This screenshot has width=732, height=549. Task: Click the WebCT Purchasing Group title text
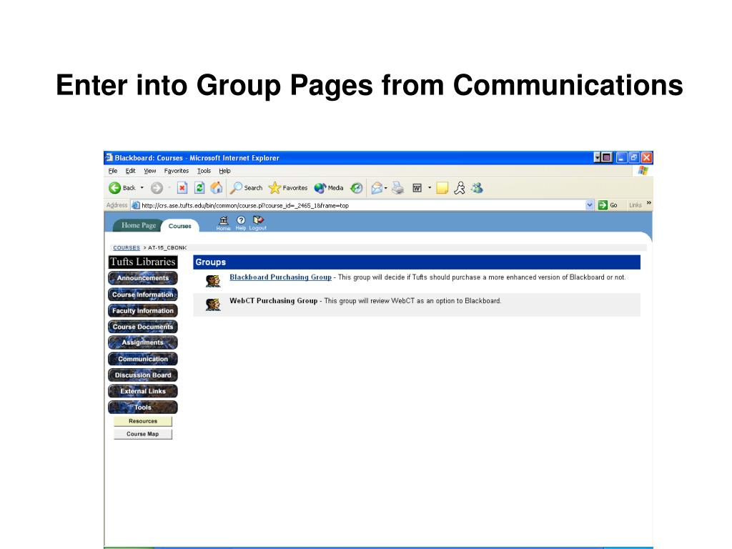pyautogui.click(x=273, y=301)
